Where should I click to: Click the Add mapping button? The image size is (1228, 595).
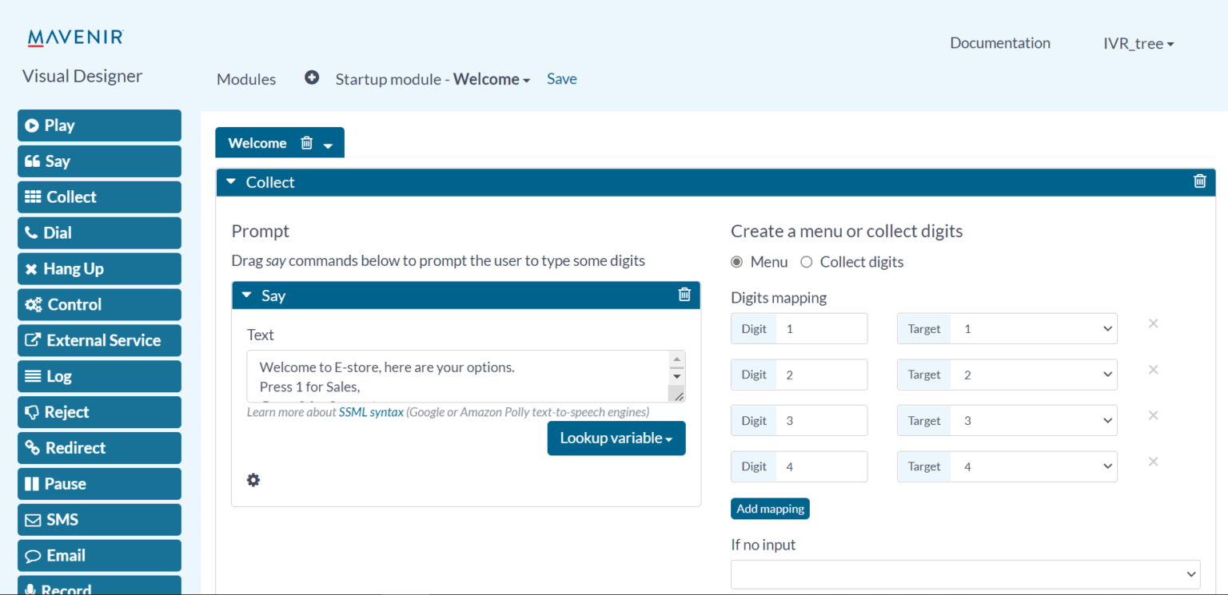pos(770,509)
